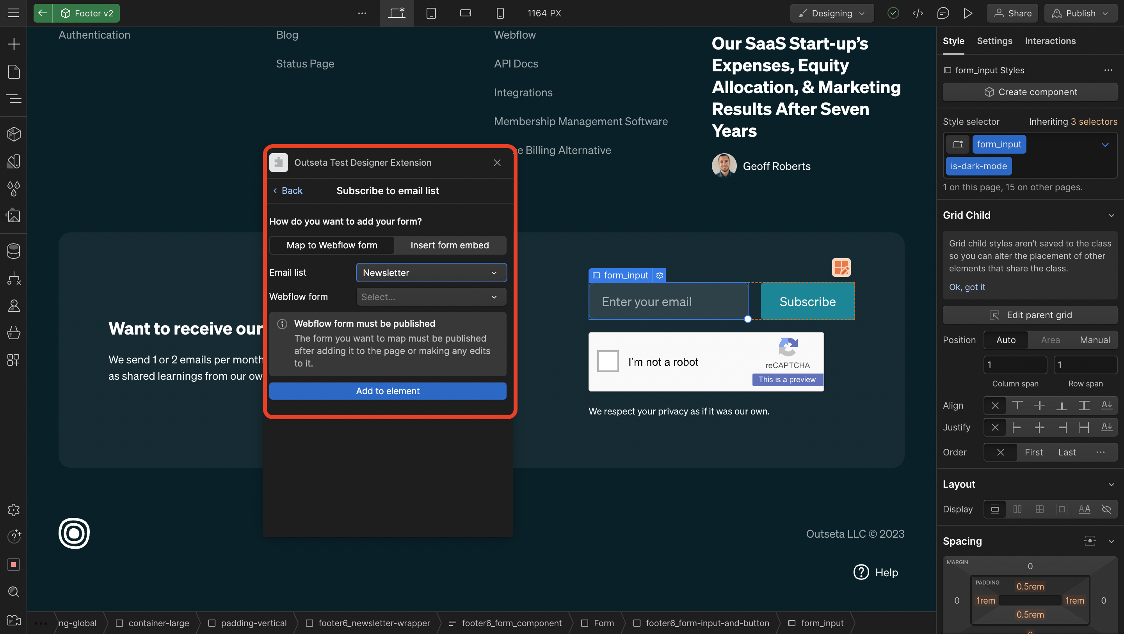Open the code export icon

coord(918,13)
